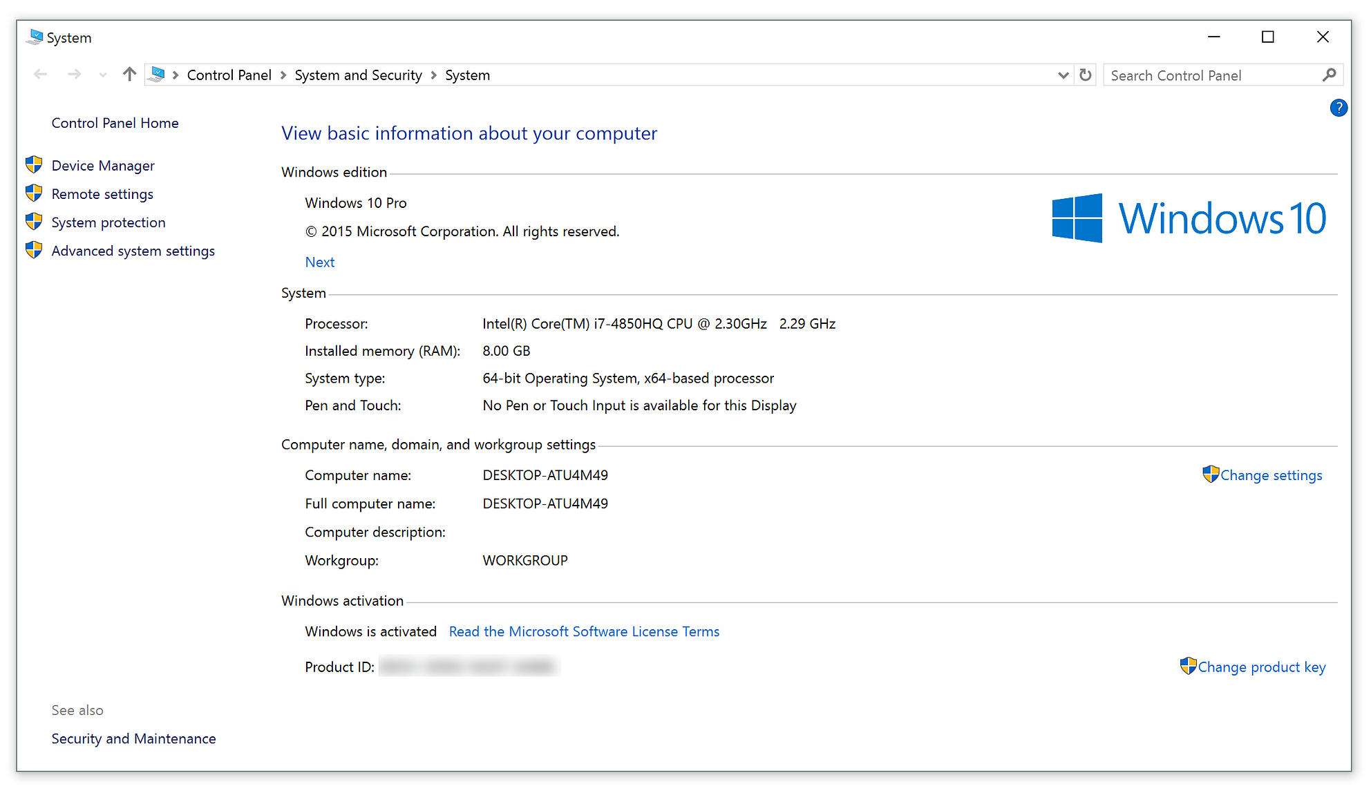
Task: Click the Full computer name value
Action: pos(545,504)
